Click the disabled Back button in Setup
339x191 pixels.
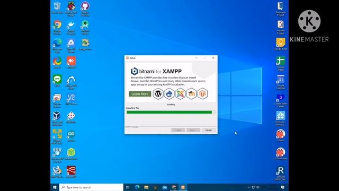(178, 130)
